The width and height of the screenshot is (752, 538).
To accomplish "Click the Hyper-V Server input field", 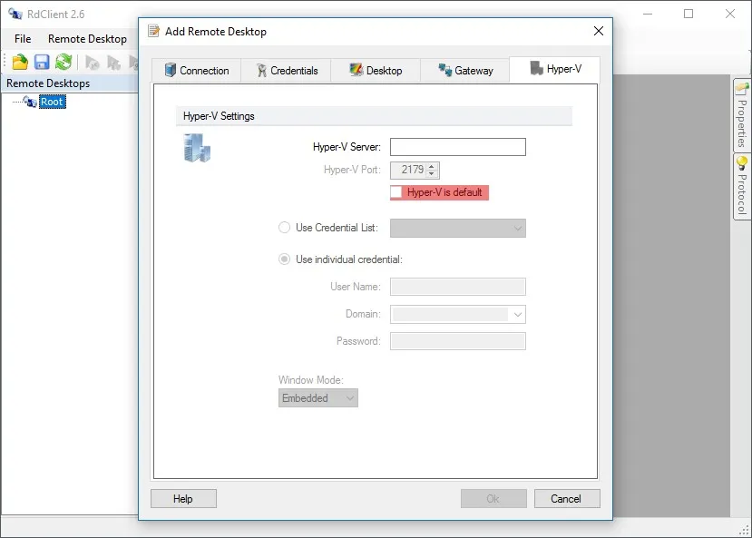I will tap(457, 147).
